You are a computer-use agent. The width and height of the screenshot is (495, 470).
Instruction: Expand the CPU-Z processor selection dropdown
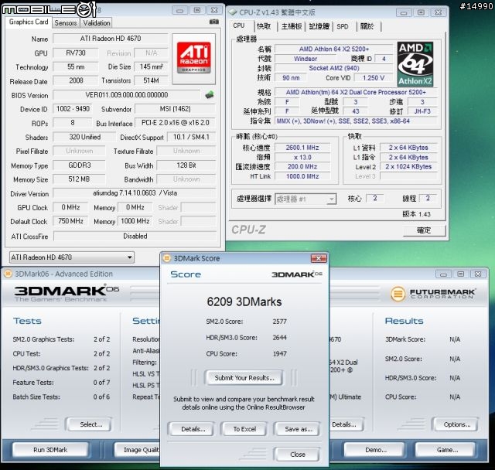click(x=331, y=199)
